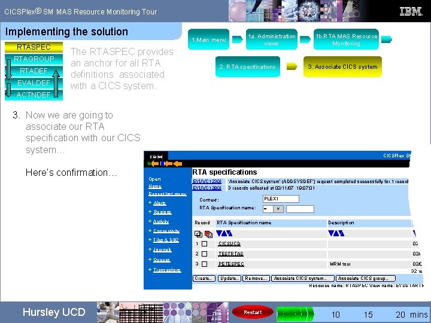Sort RTA Specification name descending (down triangle)
This screenshot has width=431, height=323.
point(219,233)
